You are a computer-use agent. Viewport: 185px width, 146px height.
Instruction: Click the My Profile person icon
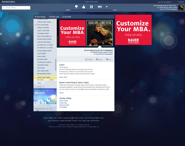(63, 17)
